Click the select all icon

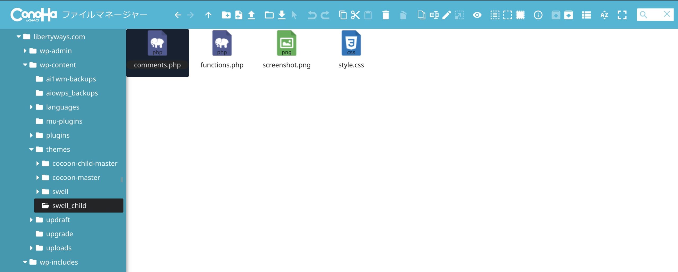pos(495,15)
